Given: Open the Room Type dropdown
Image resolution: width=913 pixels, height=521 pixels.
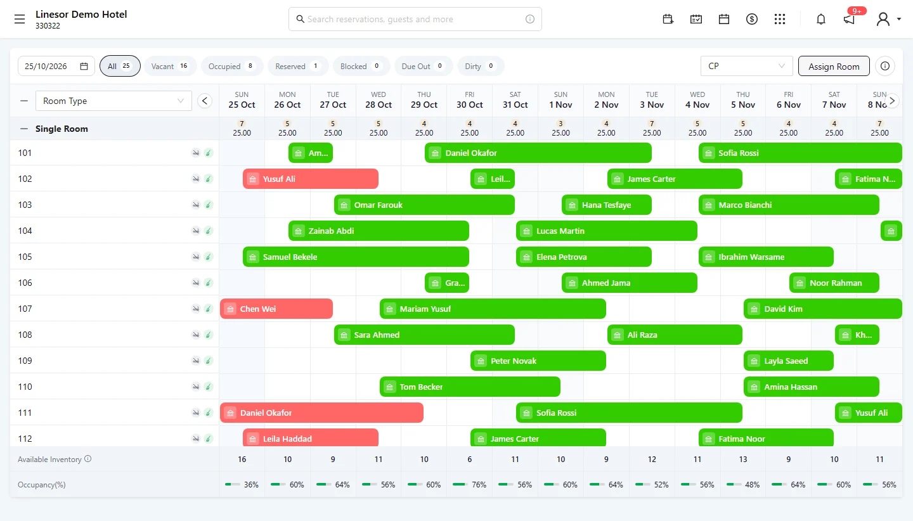Looking at the screenshot, I should [x=113, y=101].
